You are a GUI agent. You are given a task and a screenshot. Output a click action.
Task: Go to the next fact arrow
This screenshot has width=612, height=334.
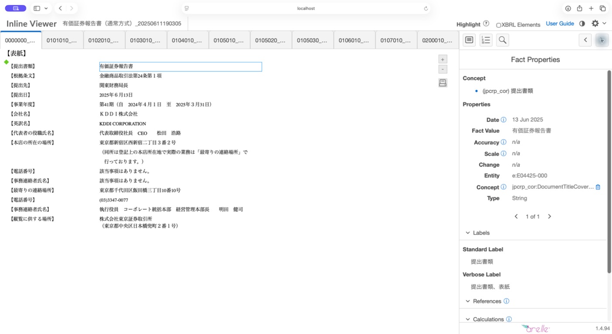(x=549, y=217)
